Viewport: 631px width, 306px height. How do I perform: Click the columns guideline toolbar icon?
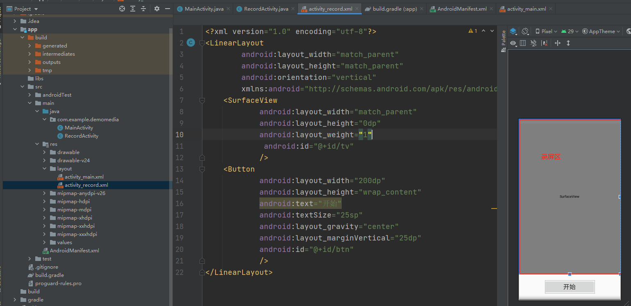(523, 43)
